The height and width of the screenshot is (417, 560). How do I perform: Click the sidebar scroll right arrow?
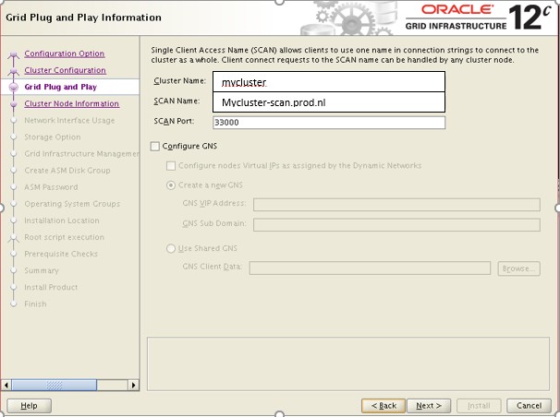(132, 384)
